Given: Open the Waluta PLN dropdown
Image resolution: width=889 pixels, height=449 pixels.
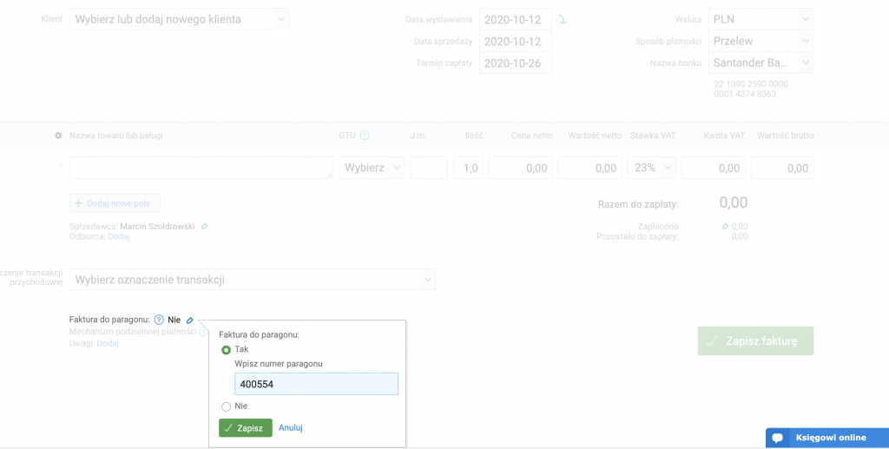Looking at the screenshot, I should (x=761, y=19).
